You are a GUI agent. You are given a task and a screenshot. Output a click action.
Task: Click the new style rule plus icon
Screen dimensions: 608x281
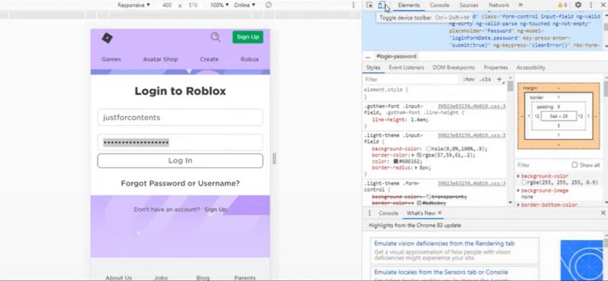(499, 79)
